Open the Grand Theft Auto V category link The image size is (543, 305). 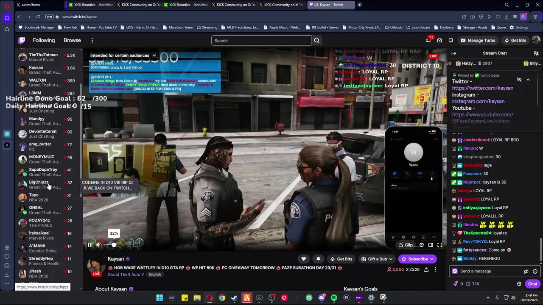[x=126, y=274]
